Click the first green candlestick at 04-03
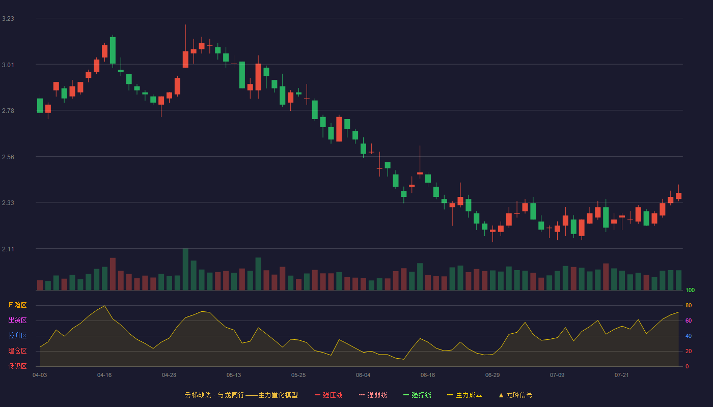 pyautogui.click(x=40, y=105)
